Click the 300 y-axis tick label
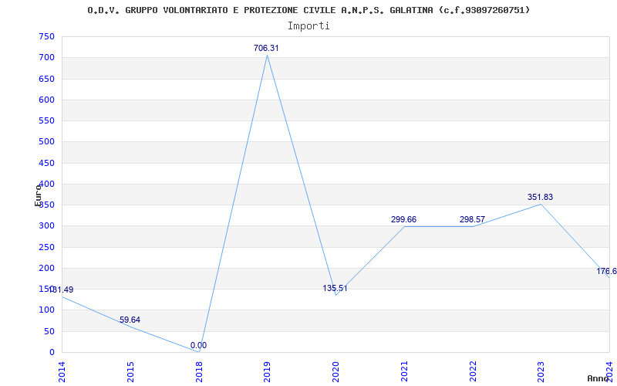This screenshot has width=617, height=386. [x=46, y=226]
